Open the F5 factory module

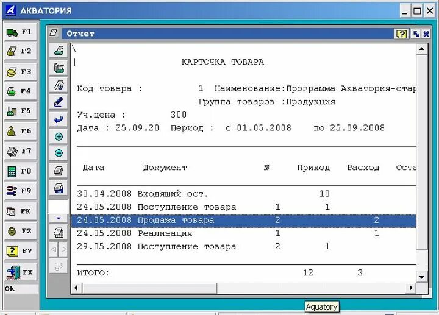pyautogui.click(x=21, y=111)
